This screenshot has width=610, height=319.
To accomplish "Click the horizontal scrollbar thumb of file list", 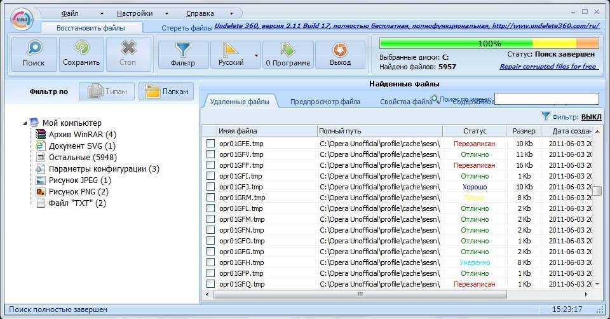I will pos(360,294).
